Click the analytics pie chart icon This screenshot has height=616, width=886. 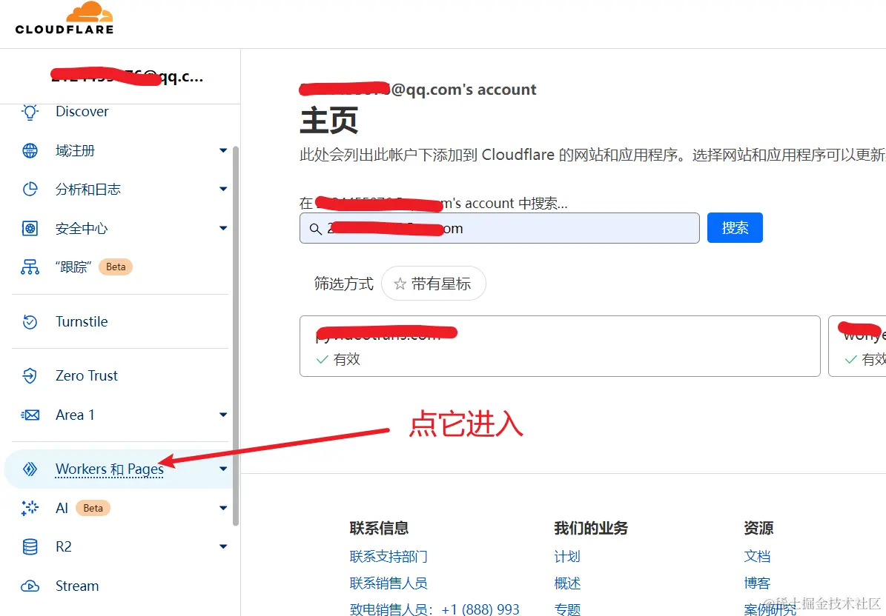click(x=30, y=189)
